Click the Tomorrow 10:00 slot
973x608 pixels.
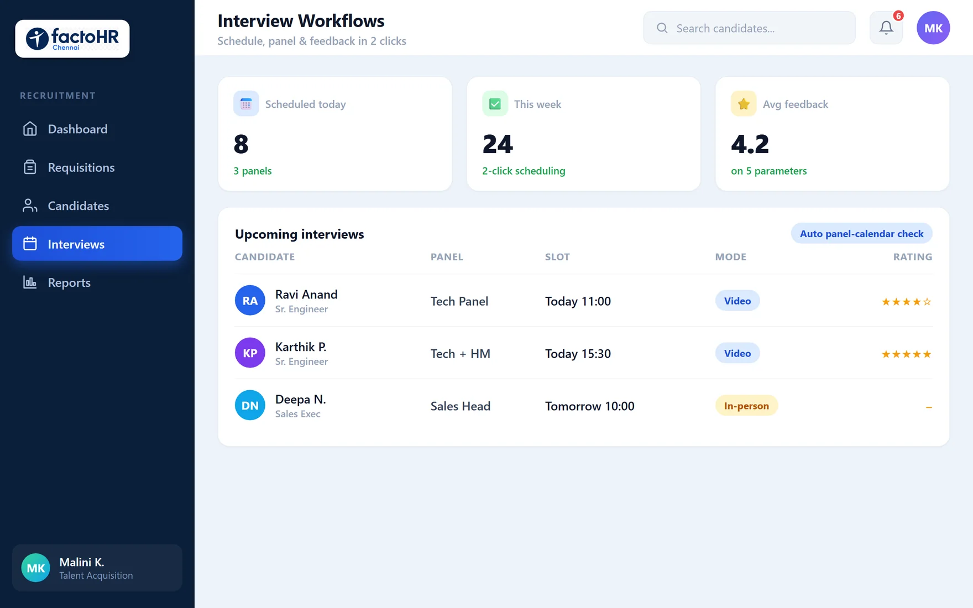(x=589, y=406)
